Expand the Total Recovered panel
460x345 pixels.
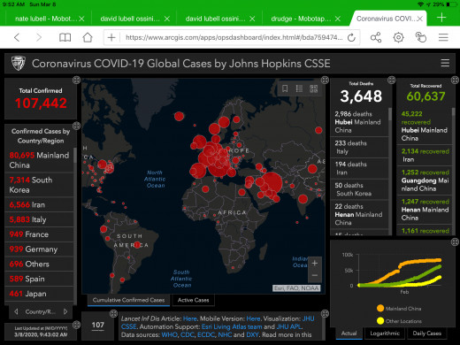coord(455,80)
